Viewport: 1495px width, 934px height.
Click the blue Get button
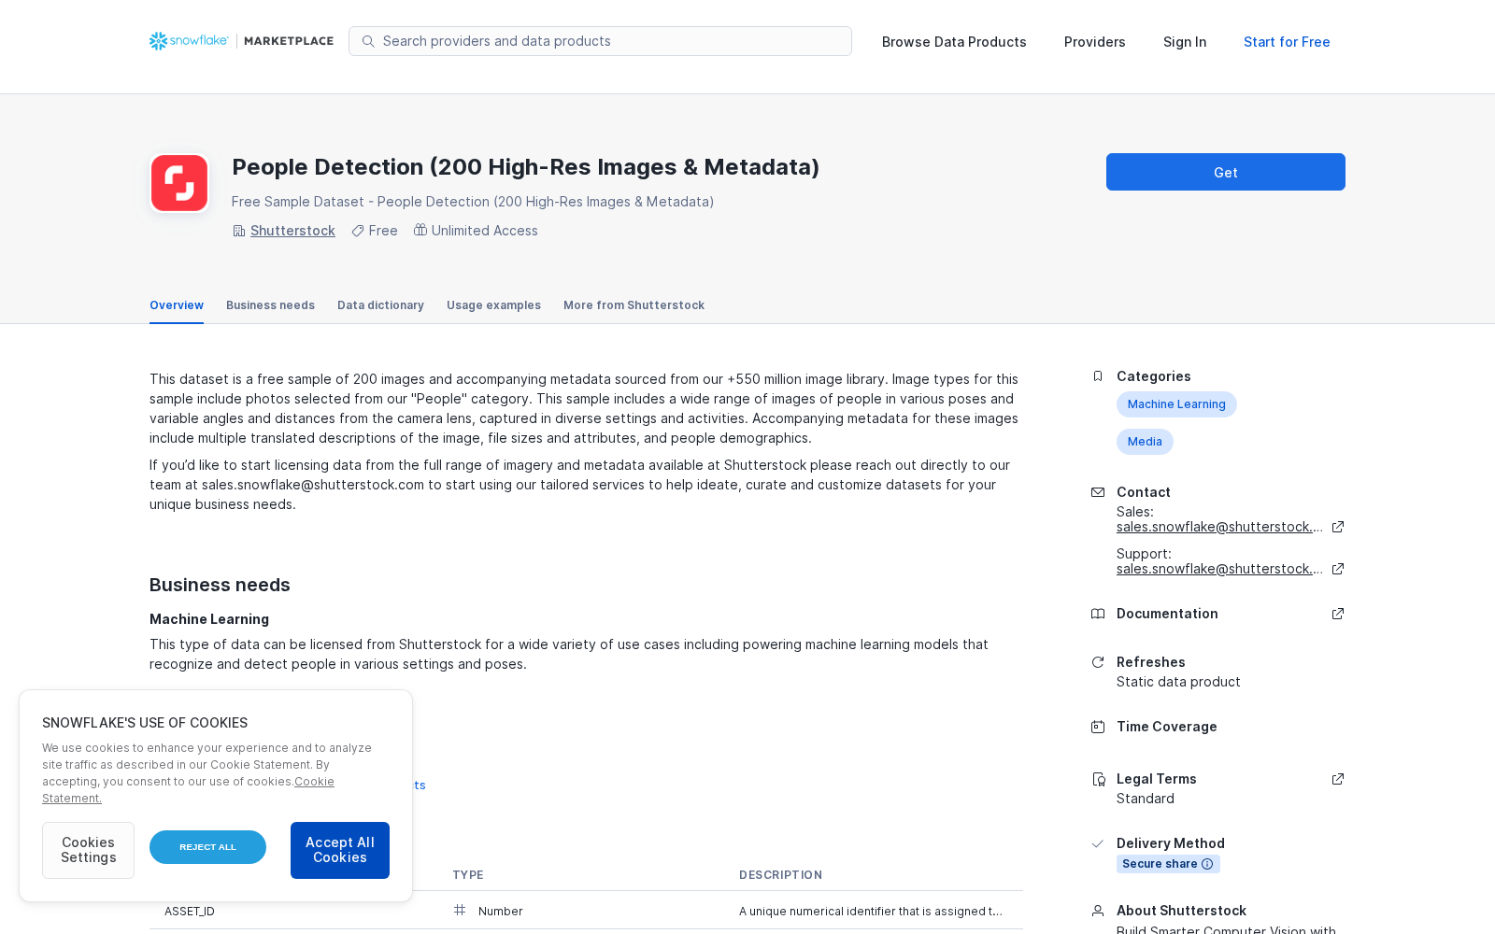coord(1226,172)
